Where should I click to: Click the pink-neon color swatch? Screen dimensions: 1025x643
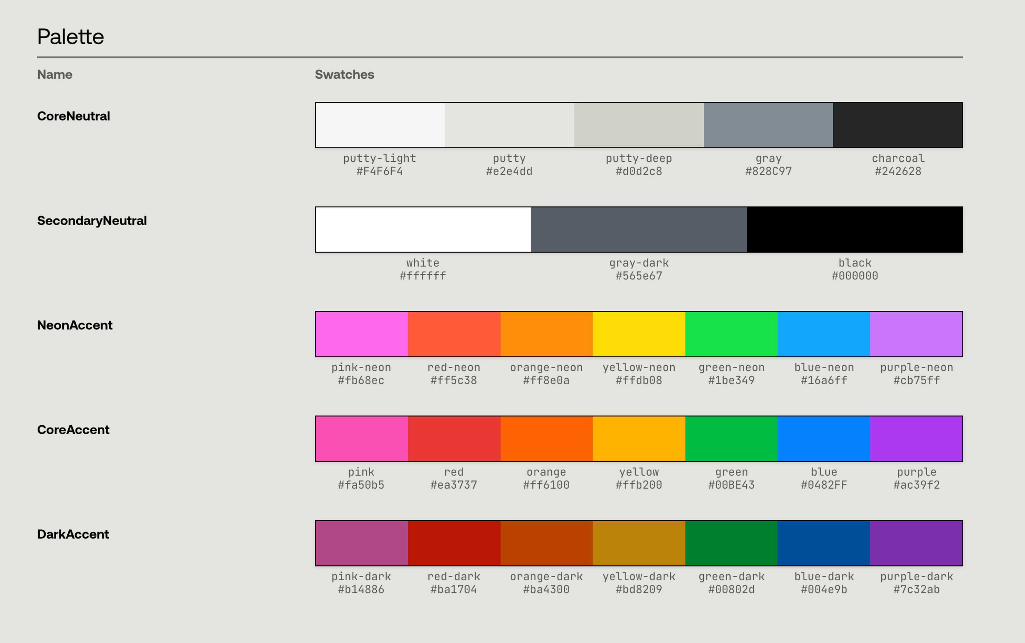(x=361, y=334)
